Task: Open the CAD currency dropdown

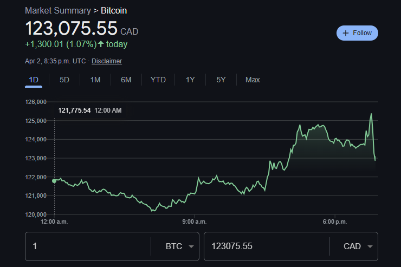Action: (358, 246)
